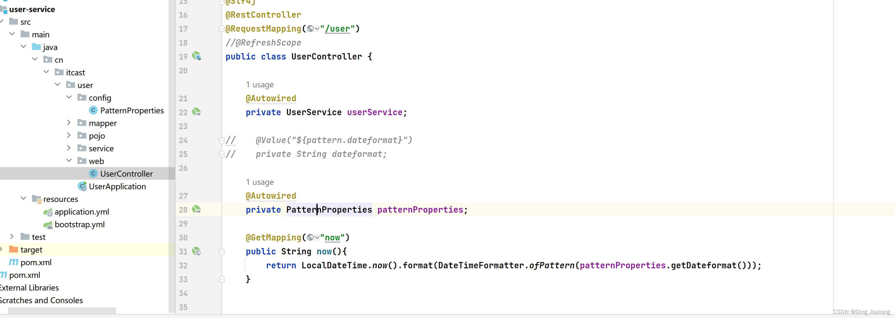Collapse the config package
This screenshot has width=895, height=318.
[69, 97]
